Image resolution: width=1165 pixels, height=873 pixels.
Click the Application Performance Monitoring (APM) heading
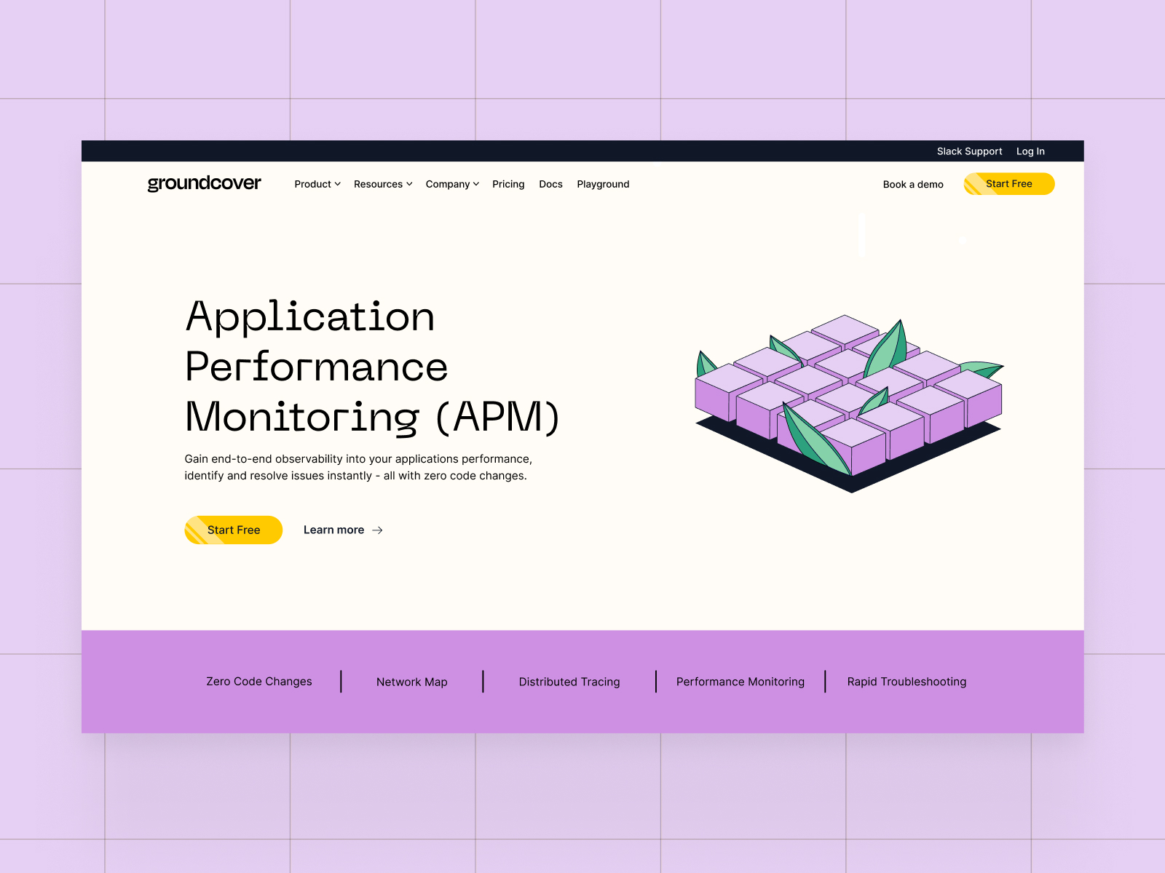click(372, 367)
